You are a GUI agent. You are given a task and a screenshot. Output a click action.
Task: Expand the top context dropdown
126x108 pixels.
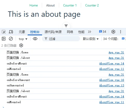pyautogui.click(x=23, y=39)
